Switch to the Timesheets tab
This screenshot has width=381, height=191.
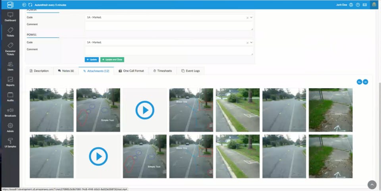[163, 71]
